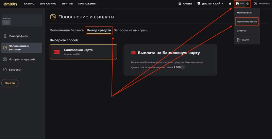Screen dimensions: 272x139
Task: Click the gift icon beside Акции
Action: pos(180,4)
